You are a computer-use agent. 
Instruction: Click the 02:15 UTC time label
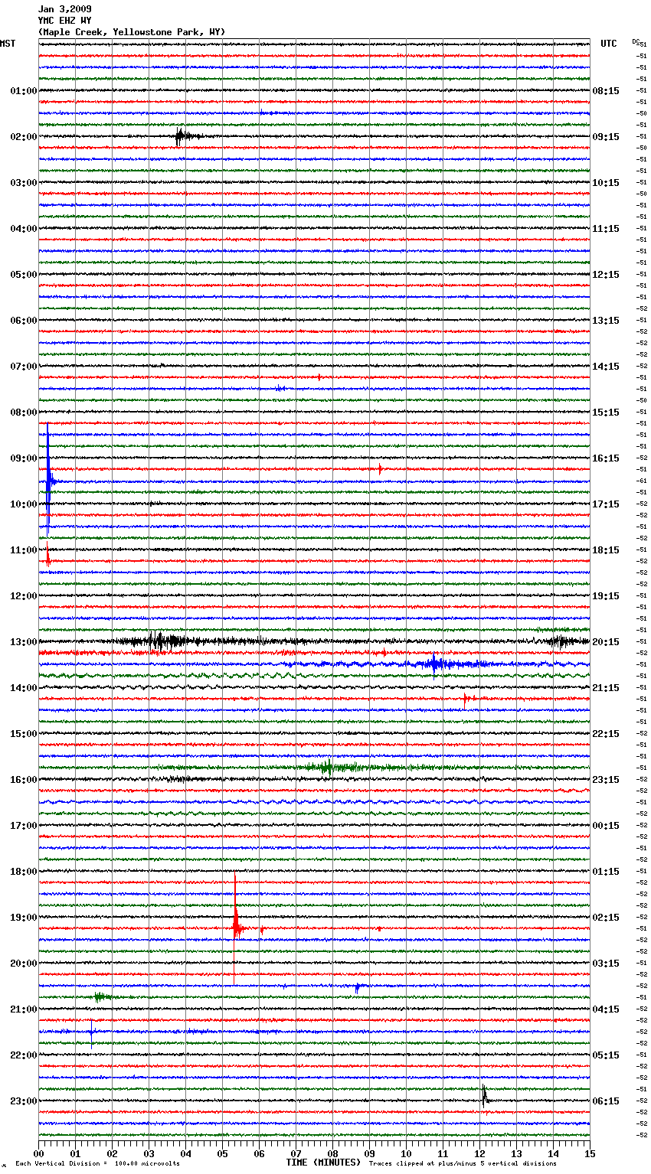tap(606, 918)
